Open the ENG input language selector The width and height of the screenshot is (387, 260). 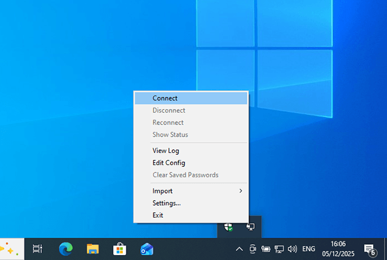click(308, 249)
